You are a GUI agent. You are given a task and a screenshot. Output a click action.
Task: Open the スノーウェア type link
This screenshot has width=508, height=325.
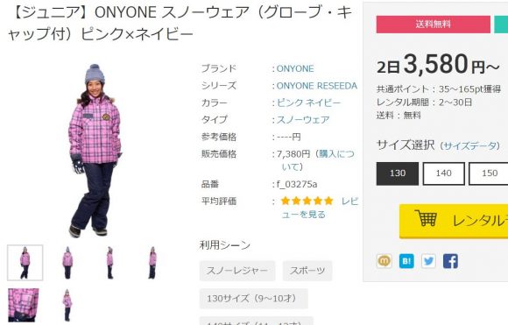[303, 120]
